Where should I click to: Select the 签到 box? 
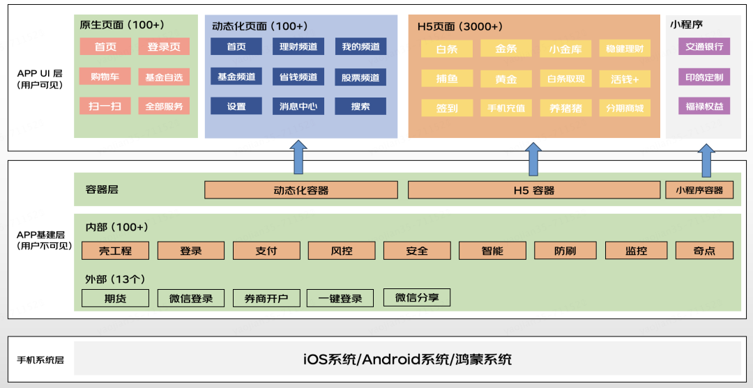click(x=447, y=108)
